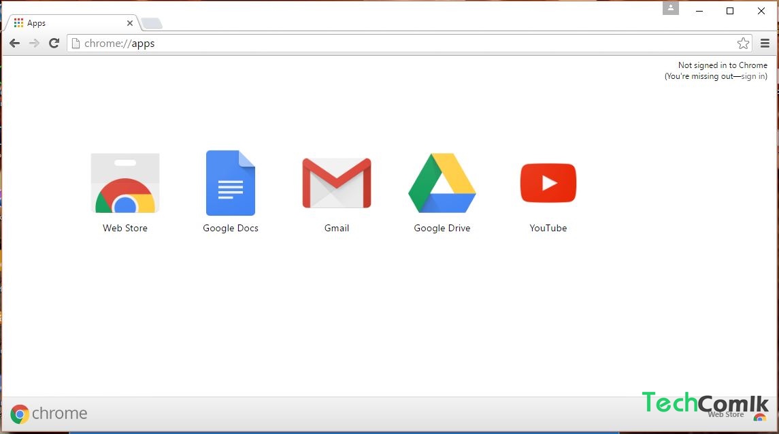This screenshot has height=434, width=779.
Task: Maximize the Chrome window
Action: [x=730, y=10]
